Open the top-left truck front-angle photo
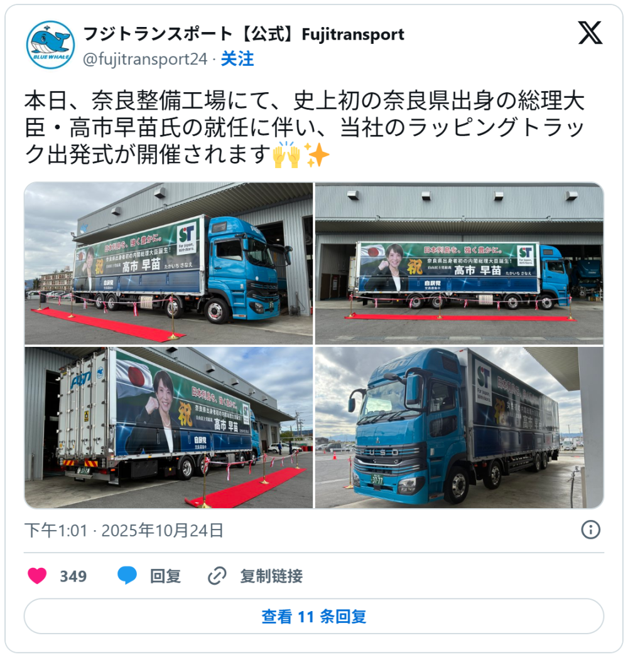The image size is (628, 660). point(168,263)
